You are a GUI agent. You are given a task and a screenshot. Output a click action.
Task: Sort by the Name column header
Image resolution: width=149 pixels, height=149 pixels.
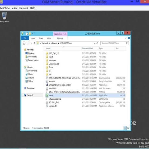click(48, 48)
